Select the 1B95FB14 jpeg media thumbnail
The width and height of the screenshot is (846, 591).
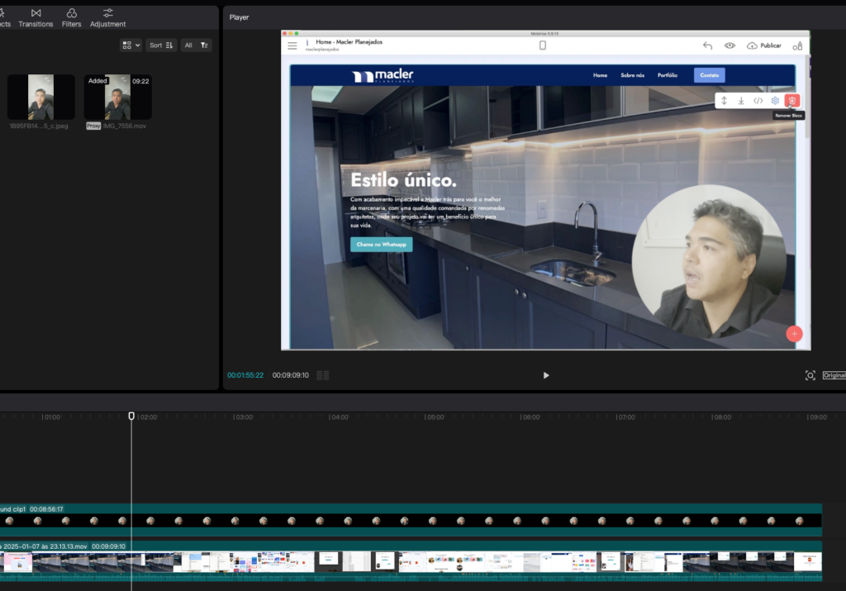40,98
